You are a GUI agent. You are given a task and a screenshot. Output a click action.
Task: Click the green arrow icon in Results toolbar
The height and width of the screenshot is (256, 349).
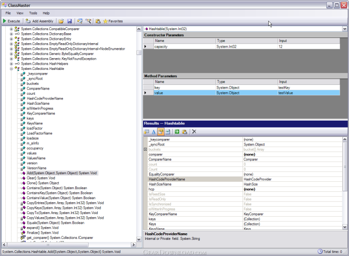point(177,131)
